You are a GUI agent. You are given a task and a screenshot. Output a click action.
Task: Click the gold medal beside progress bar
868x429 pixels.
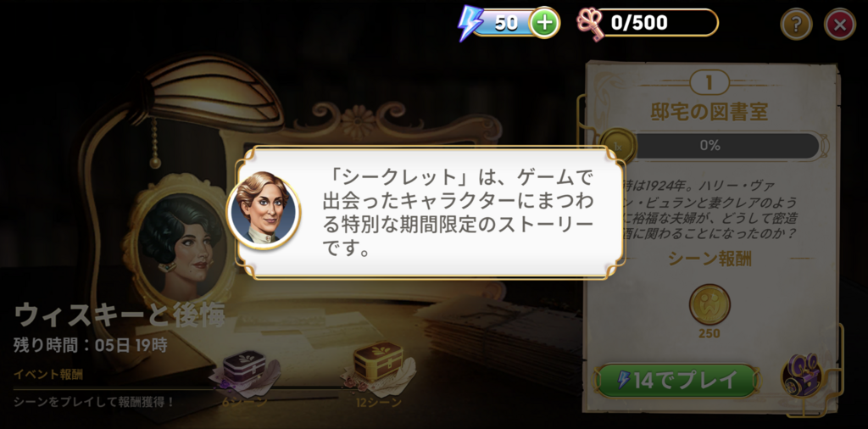pyautogui.click(x=618, y=146)
